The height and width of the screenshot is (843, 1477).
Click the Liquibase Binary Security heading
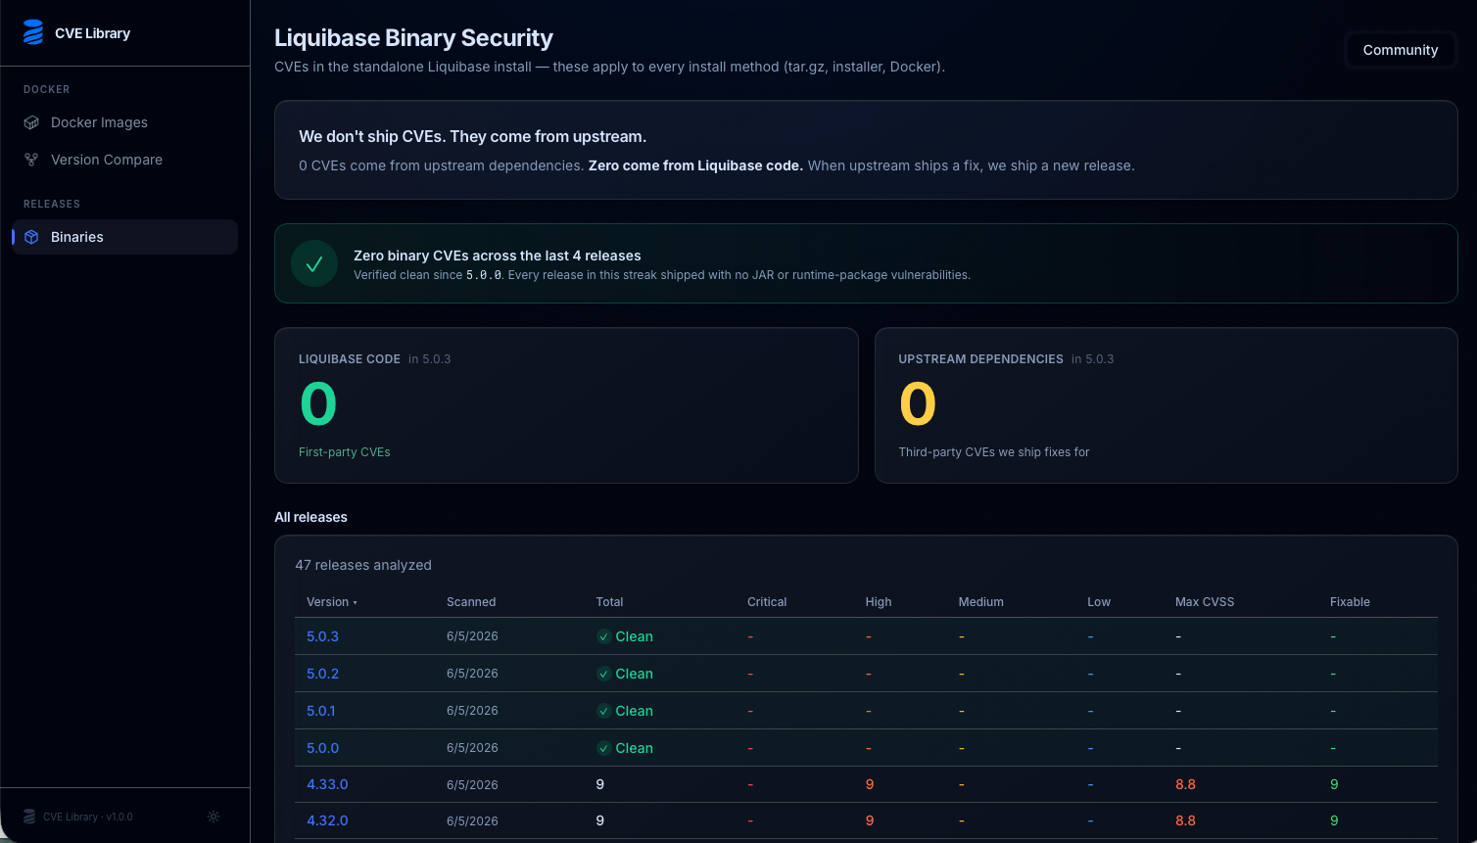413,37
